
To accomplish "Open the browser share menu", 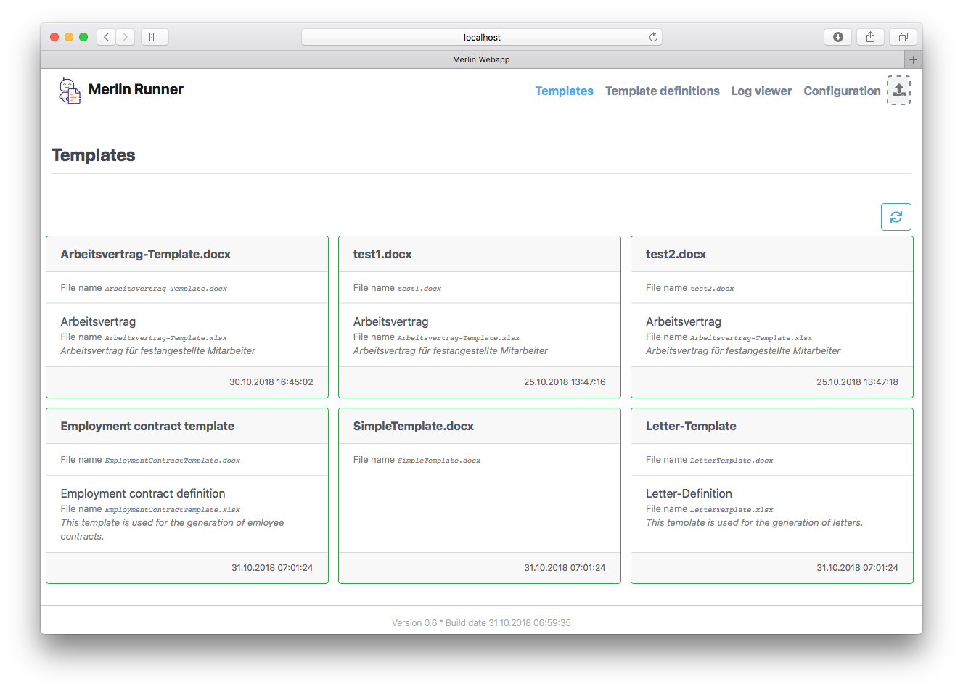I will click(x=870, y=36).
